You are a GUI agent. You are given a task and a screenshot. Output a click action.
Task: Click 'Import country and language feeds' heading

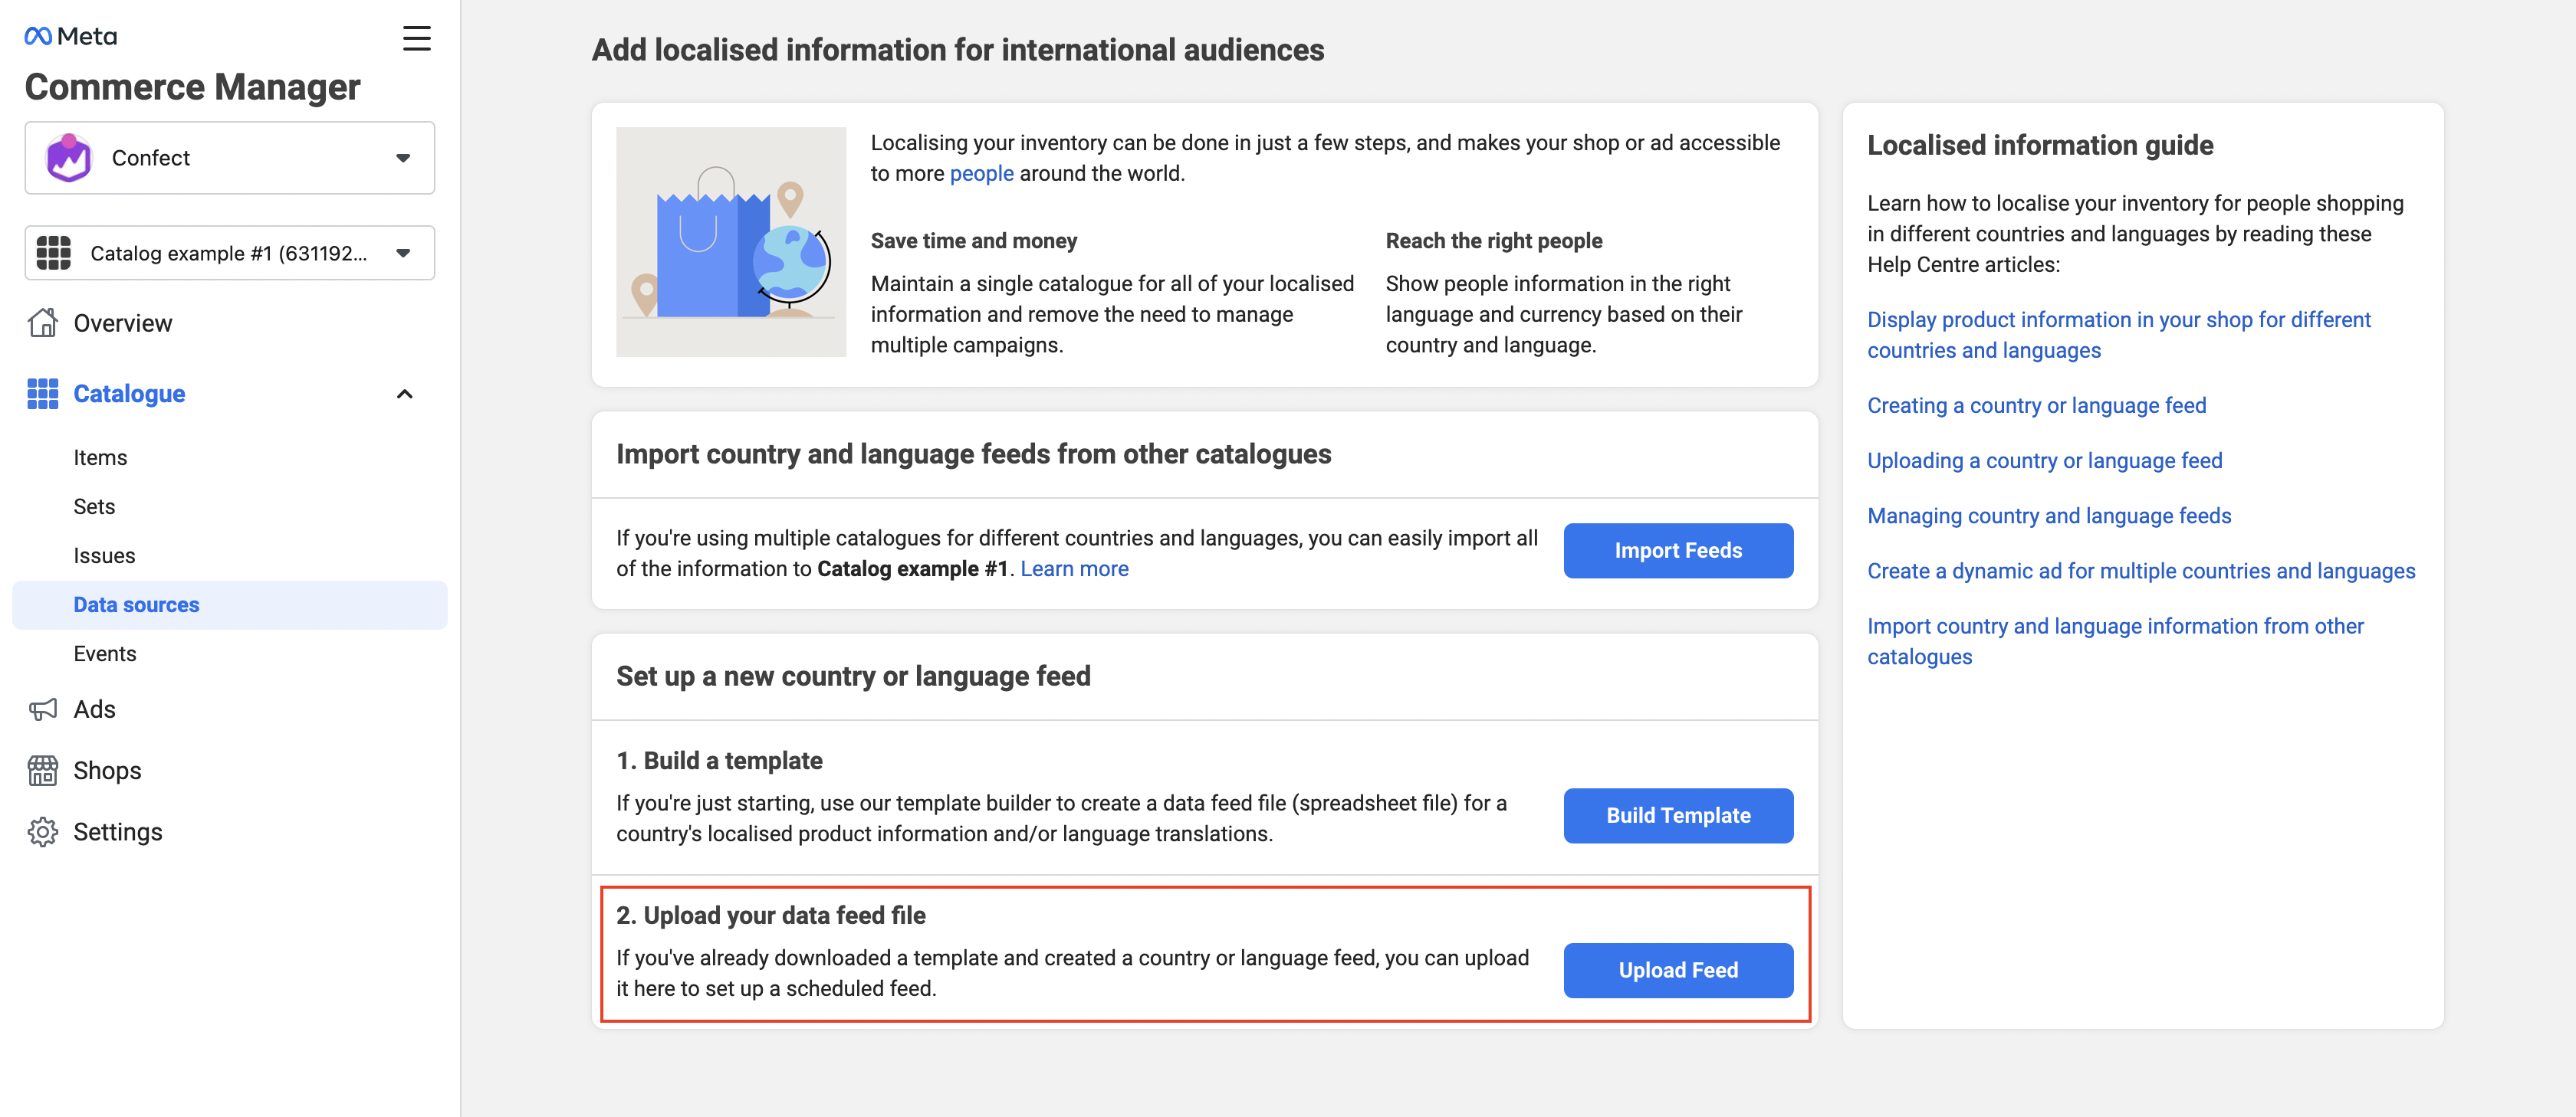coord(973,454)
